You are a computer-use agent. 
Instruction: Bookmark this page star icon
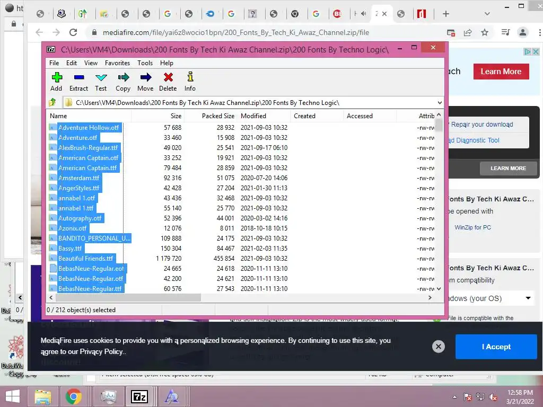click(485, 32)
